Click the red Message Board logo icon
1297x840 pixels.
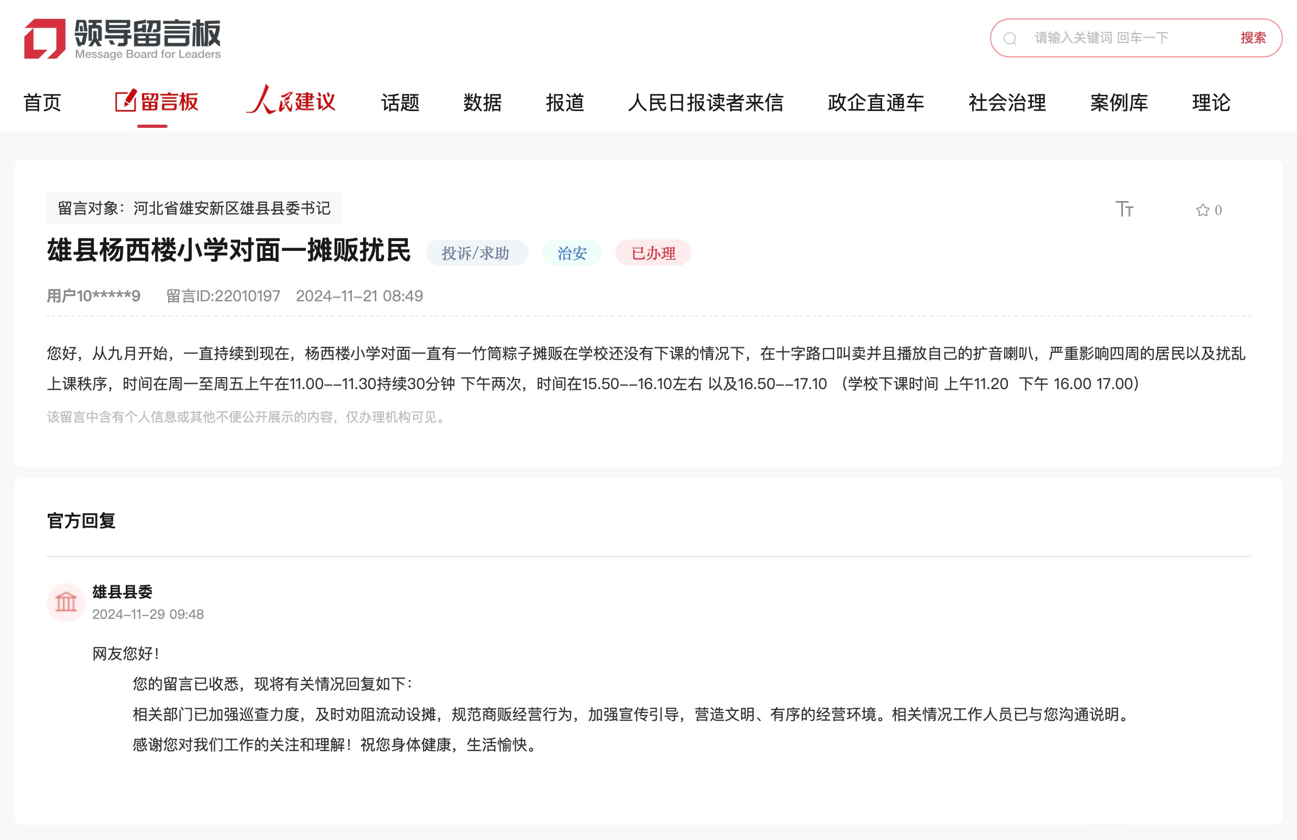[44, 38]
